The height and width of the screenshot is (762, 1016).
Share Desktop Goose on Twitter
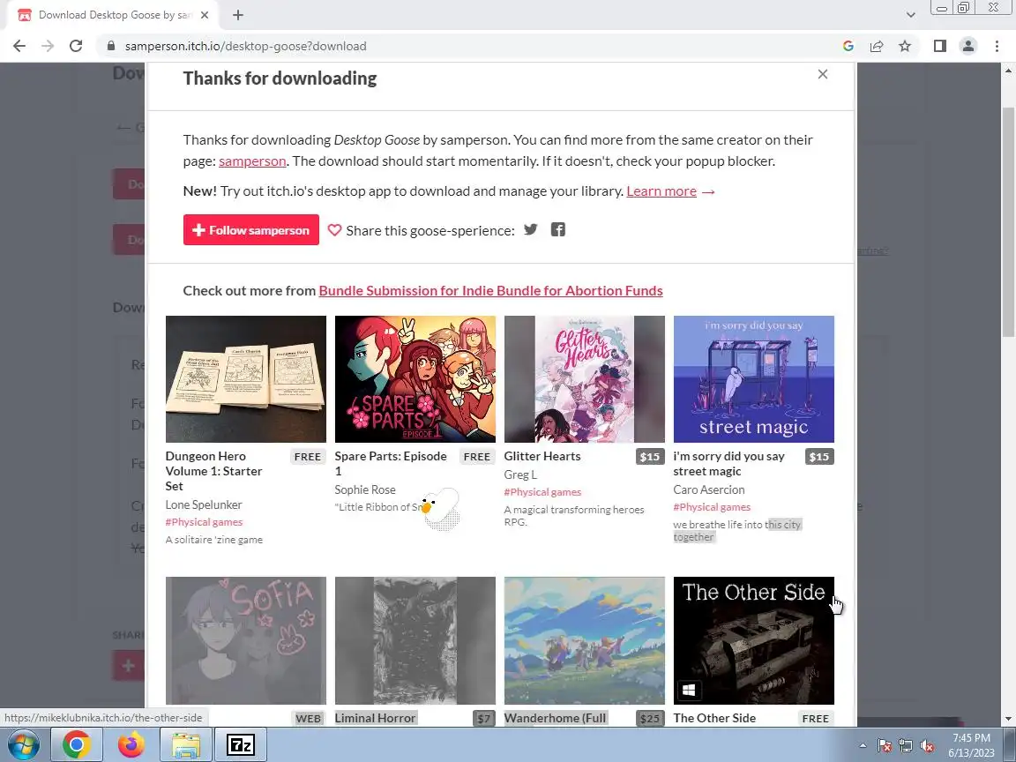[x=531, y=229]
